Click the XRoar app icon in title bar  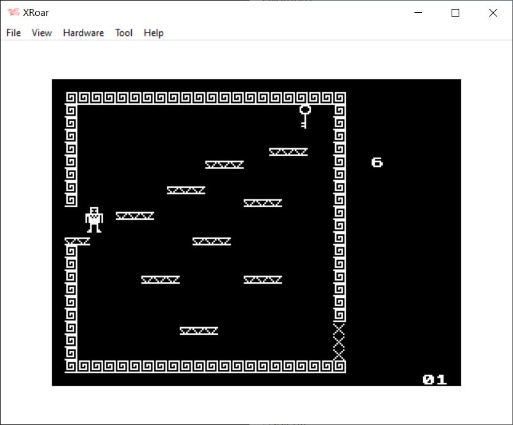(x=13, y=12)
